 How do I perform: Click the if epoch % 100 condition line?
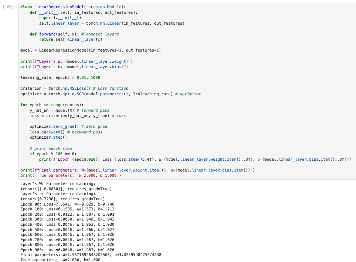coord(53,154)
